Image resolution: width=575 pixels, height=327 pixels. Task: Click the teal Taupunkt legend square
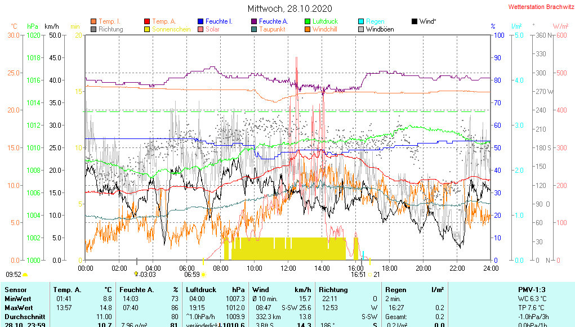[x=254, y=29]
